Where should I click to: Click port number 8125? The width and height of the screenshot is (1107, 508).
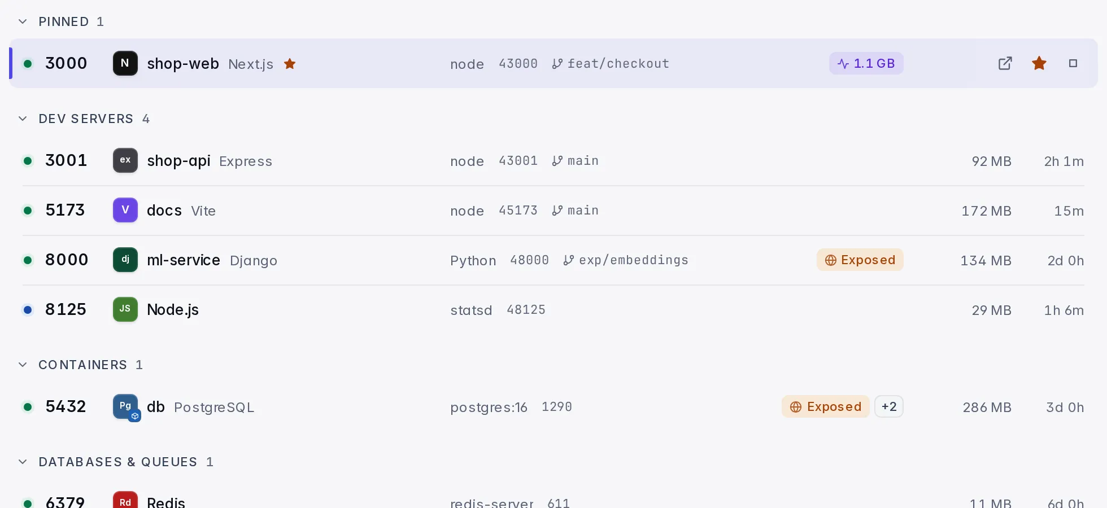click(66, 309)
